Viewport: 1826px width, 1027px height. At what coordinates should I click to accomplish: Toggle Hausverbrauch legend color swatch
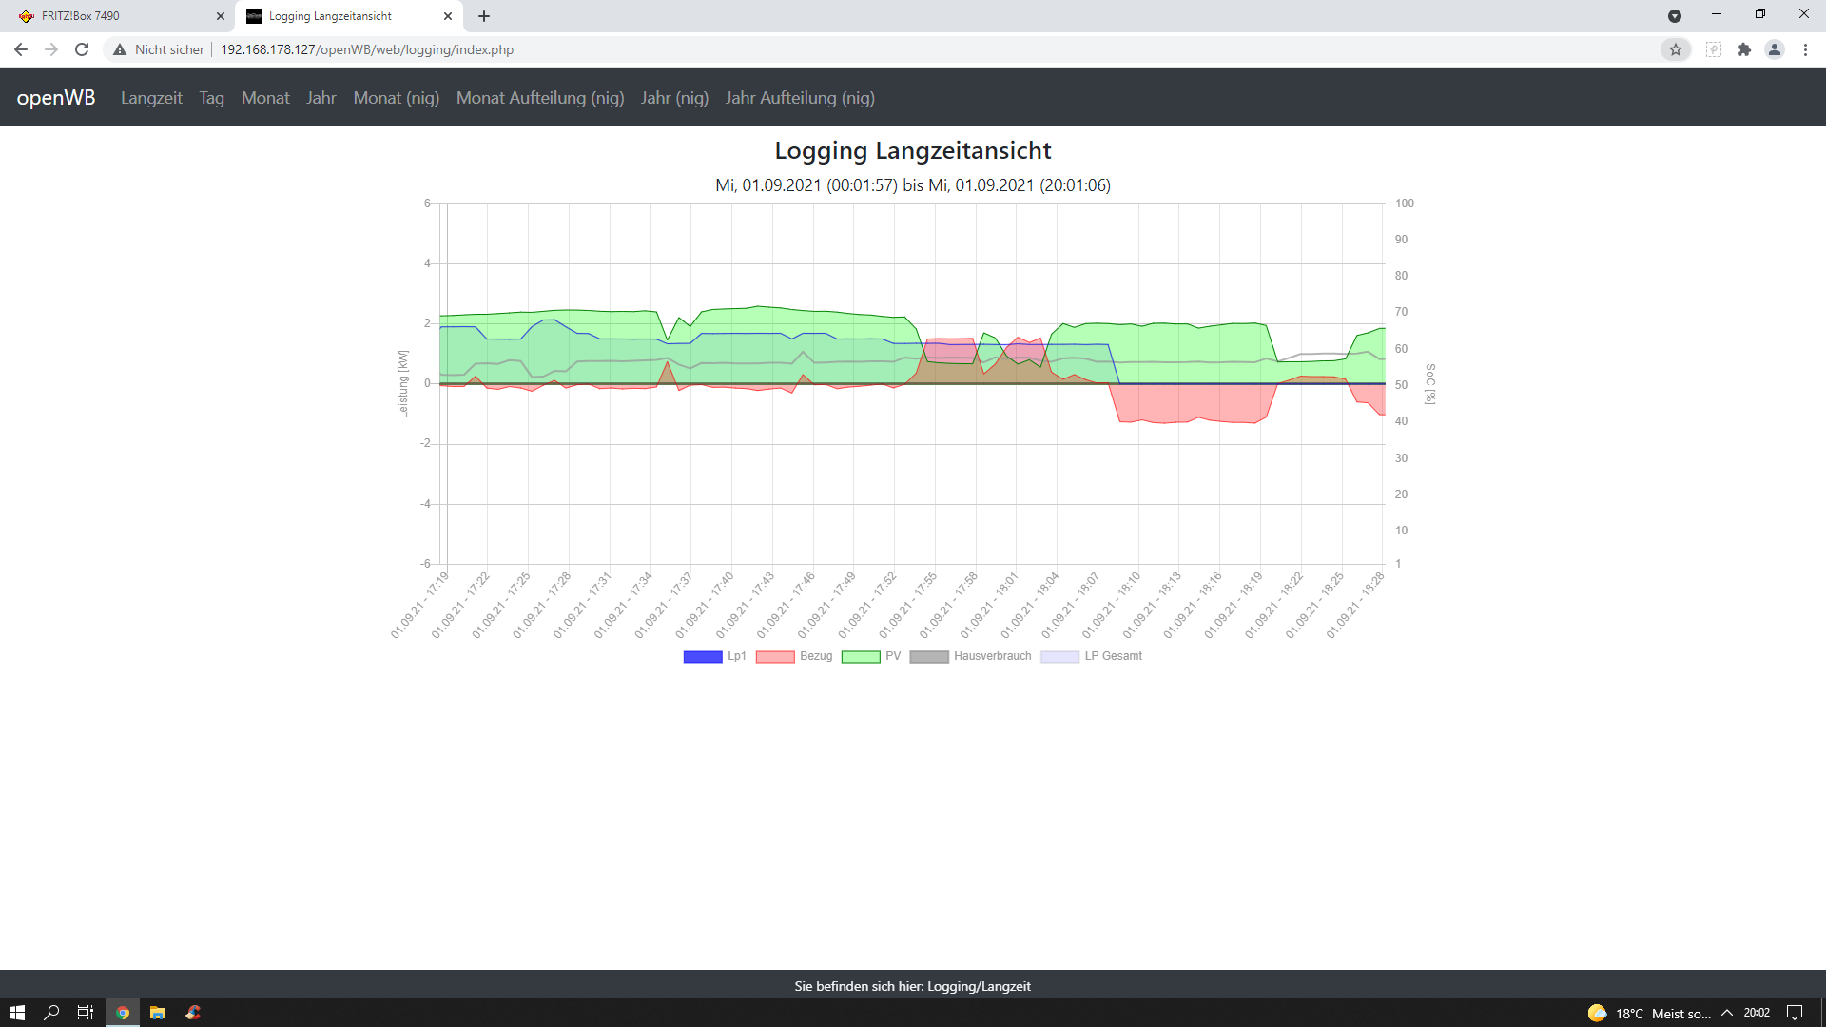929,656
